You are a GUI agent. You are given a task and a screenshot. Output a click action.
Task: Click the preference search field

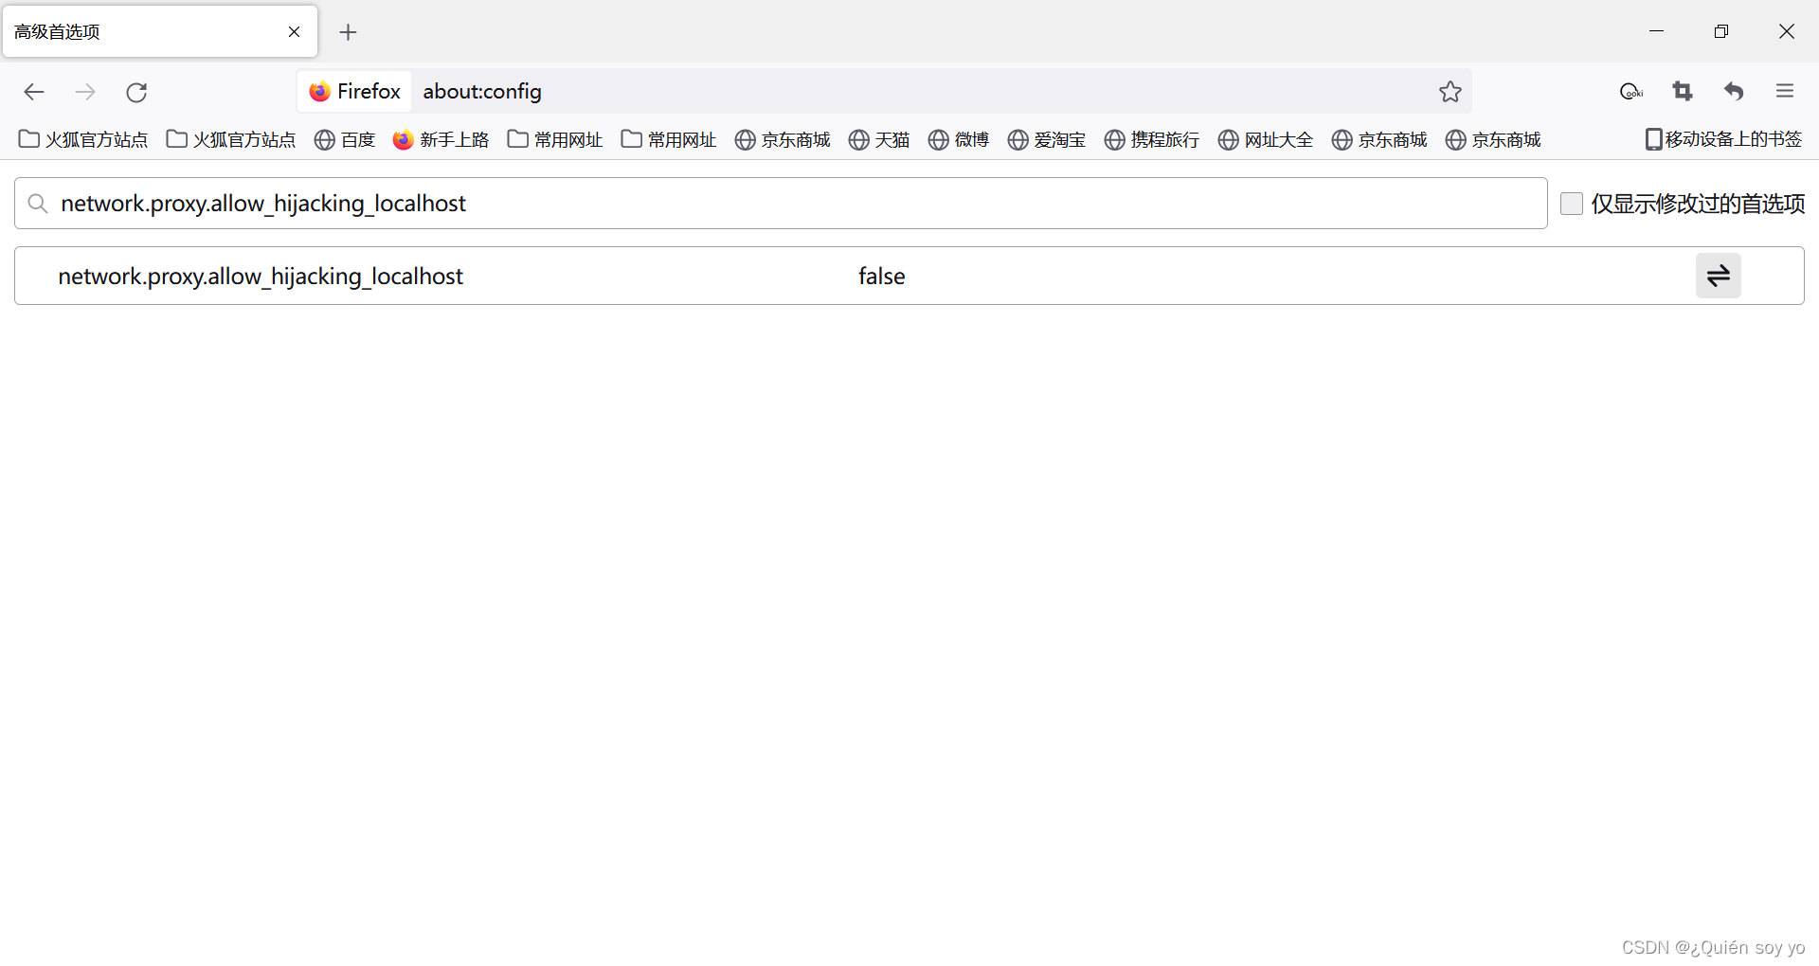(x=781, y=203)
